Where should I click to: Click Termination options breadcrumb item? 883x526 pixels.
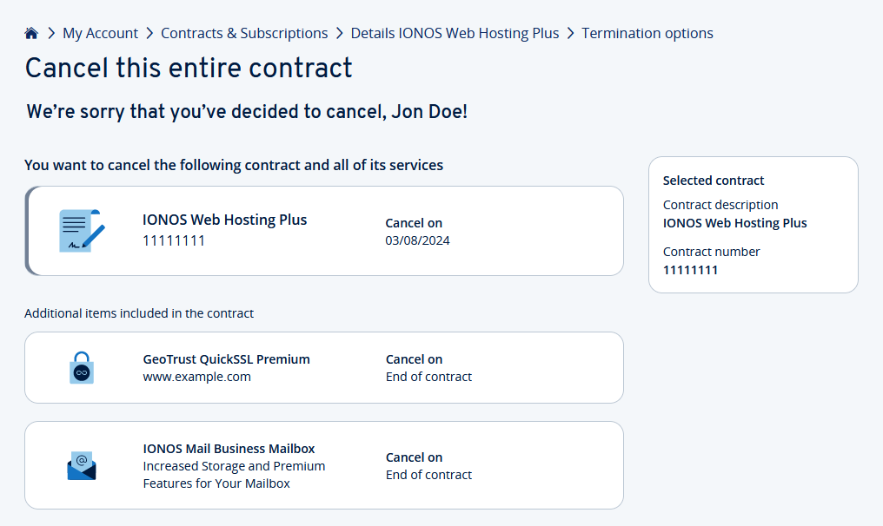point(647,33)
